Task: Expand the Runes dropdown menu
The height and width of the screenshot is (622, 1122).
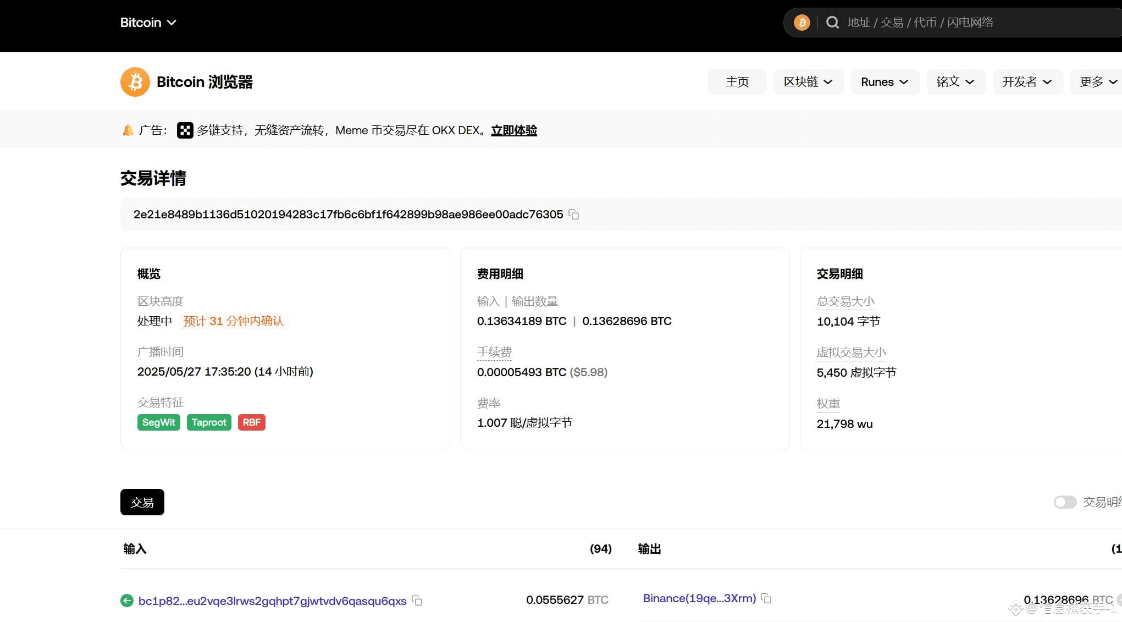Action: pyautogui.click(x=885, y=82)
